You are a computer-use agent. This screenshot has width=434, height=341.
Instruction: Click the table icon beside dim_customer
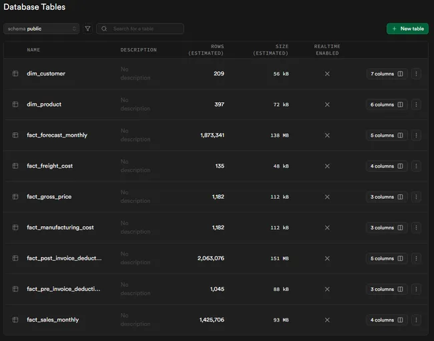point(15,73)
